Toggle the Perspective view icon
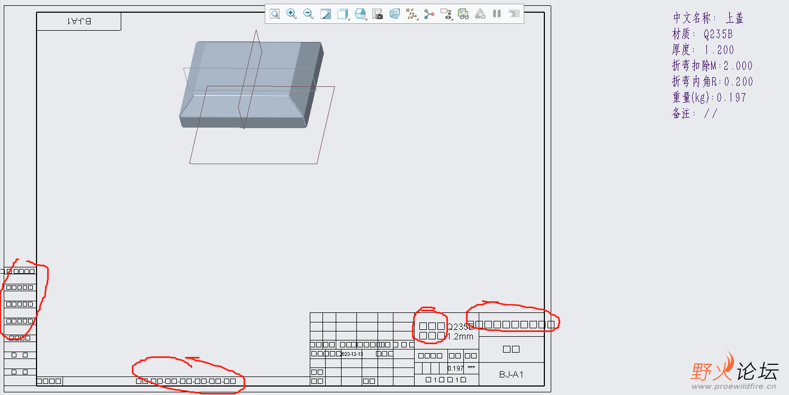This screenshot has height=395, width=789. (x=394, y=14)
